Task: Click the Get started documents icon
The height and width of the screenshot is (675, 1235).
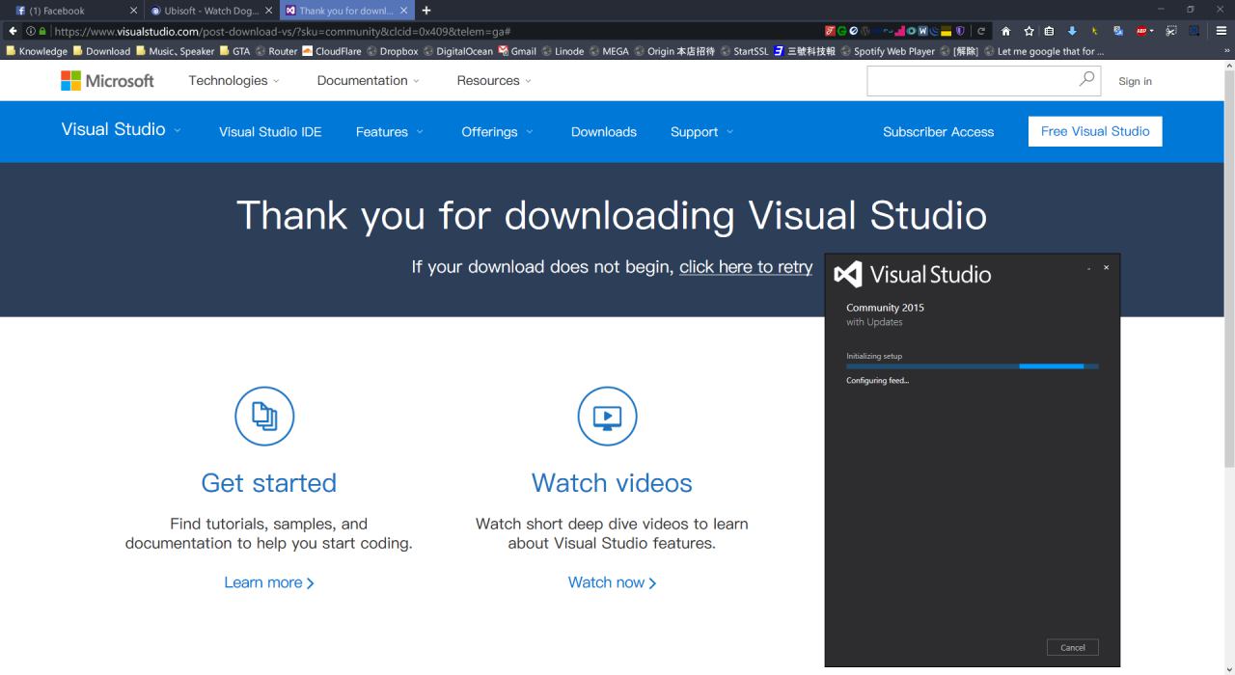Action: click(264, 417)
